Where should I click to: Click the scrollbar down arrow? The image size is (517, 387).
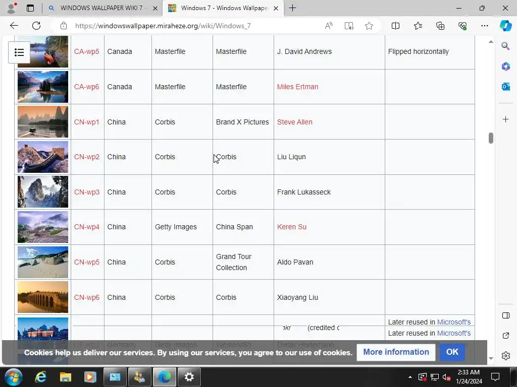491,358
